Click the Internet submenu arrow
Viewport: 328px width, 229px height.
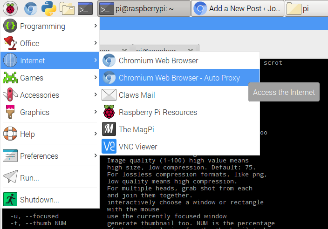point(96,60)
